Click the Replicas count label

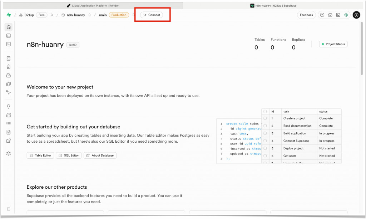[298, 40]
